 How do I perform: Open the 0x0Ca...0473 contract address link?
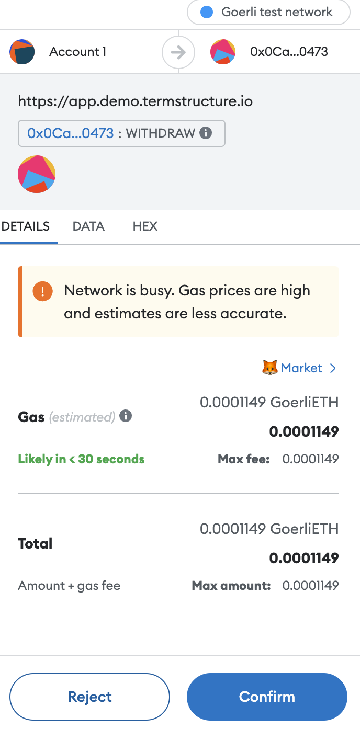tap(71, 133)
